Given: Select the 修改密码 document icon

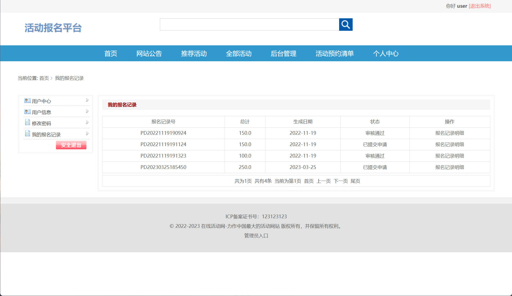Looking at the screenshot, I should click(27, 122).
